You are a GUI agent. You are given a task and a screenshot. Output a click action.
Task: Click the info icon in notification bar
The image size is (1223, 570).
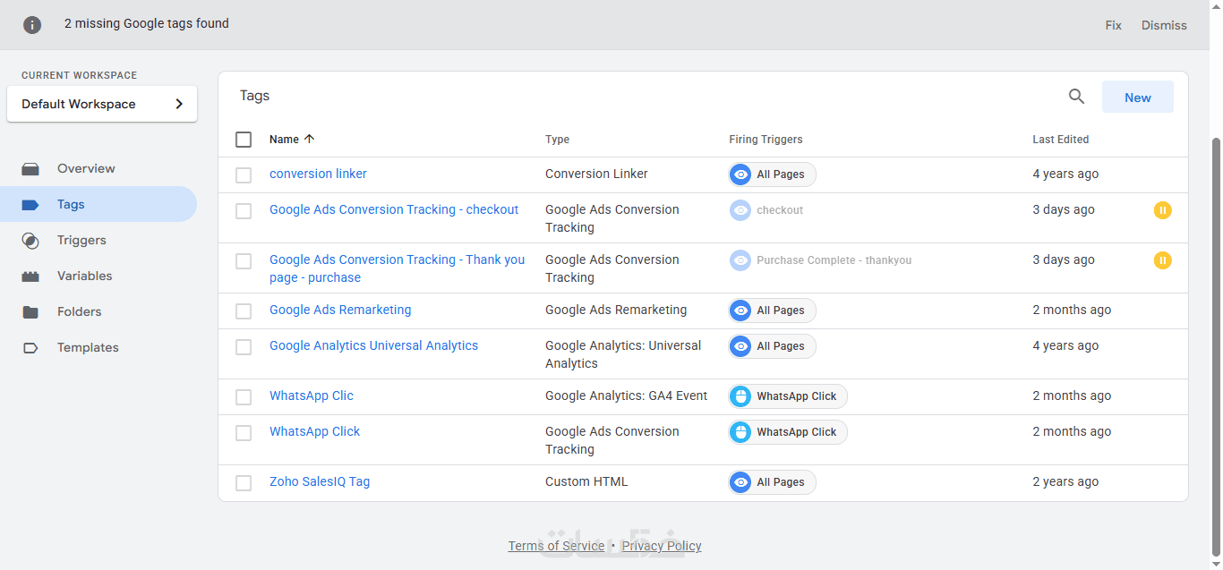[32, 24]
